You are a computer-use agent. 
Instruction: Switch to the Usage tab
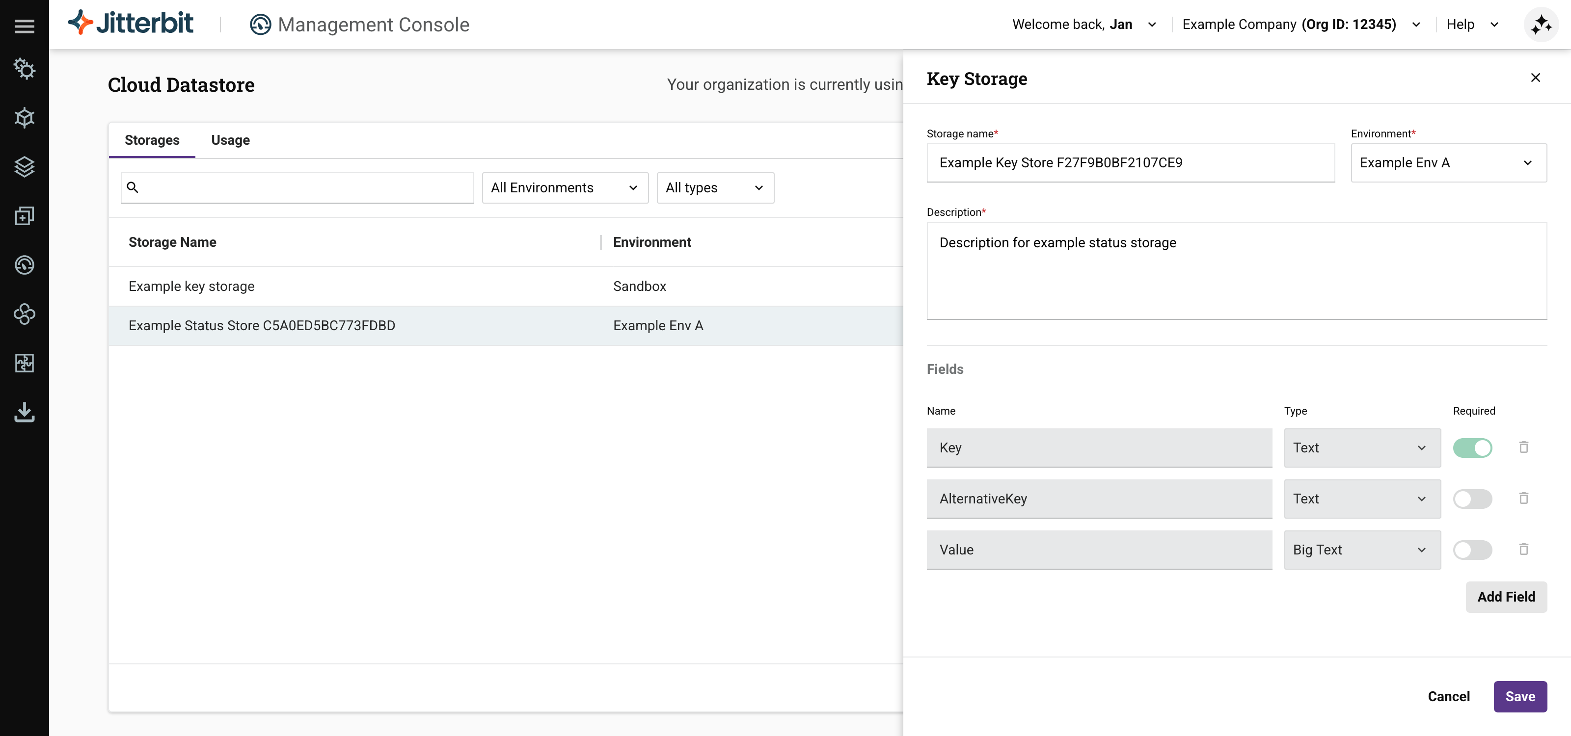230,140
